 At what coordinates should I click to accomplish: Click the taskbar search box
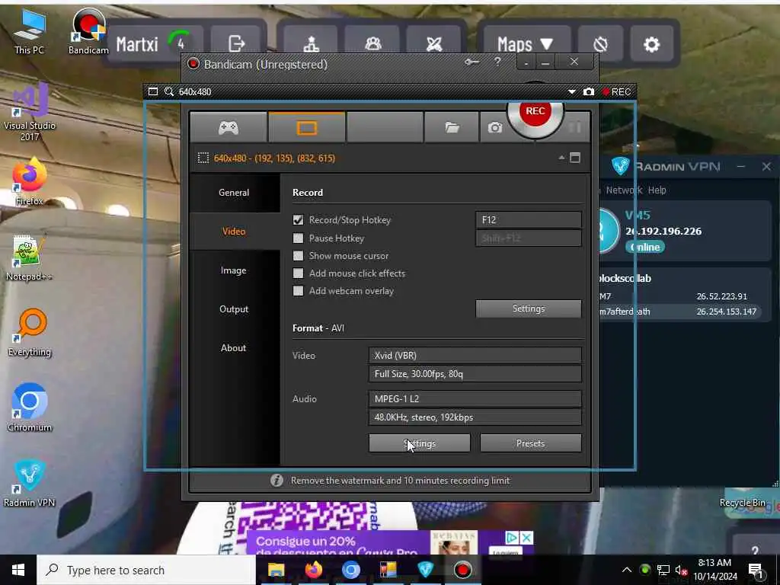146,570
